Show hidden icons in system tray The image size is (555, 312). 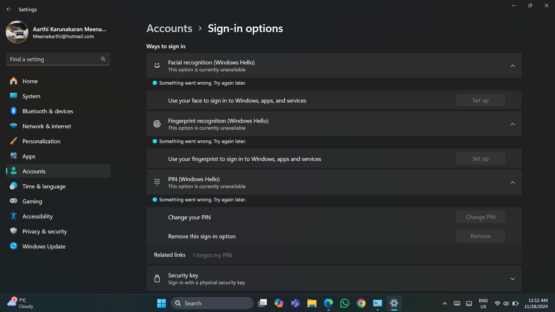point(445,303)
